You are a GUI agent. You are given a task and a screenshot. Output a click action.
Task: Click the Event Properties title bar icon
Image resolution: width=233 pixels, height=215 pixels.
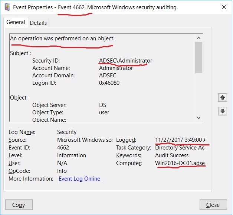[x=6, y=7]
